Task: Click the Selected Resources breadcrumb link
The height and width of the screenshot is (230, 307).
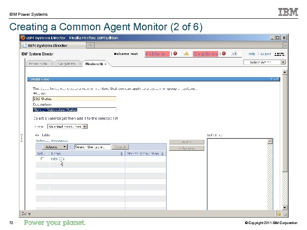Action: pos(52,141)
